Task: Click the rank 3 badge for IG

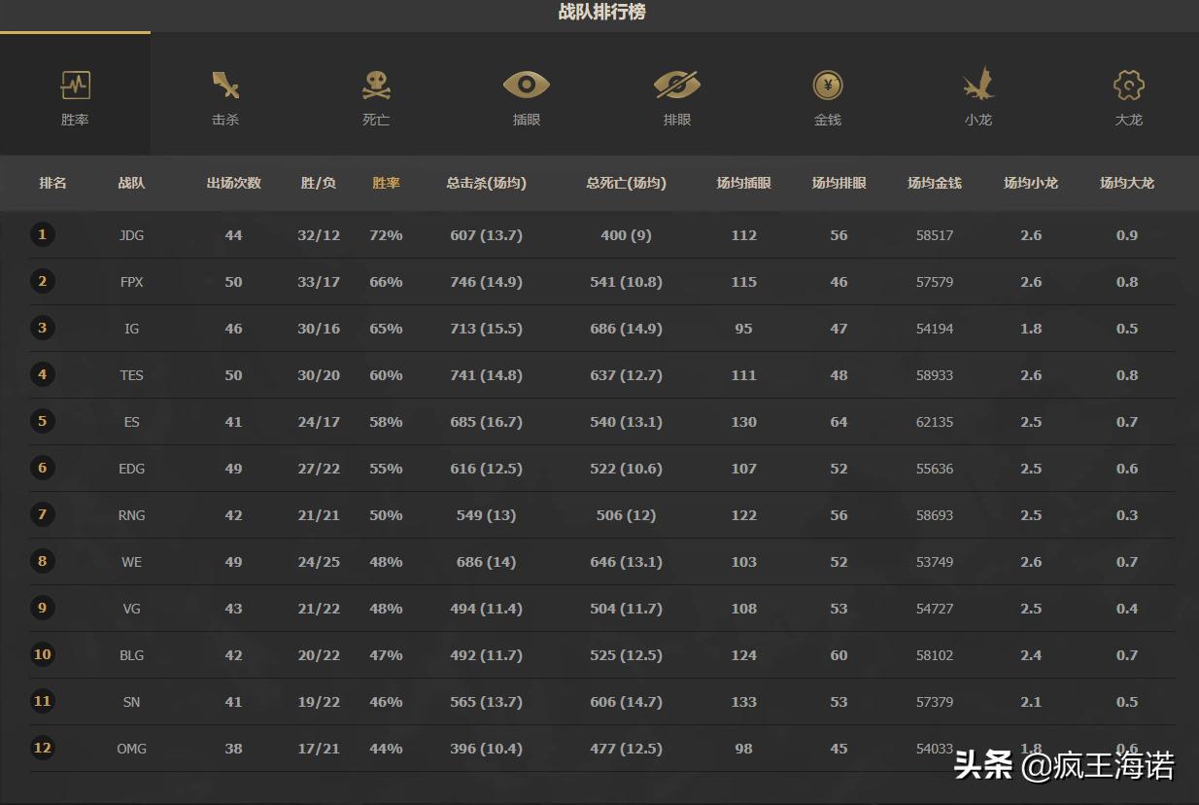Action: click(42, 328)
